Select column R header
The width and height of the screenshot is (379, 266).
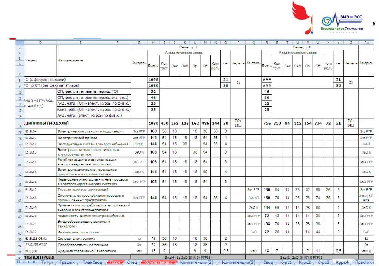pyautogui.click(x=267, y=43)
